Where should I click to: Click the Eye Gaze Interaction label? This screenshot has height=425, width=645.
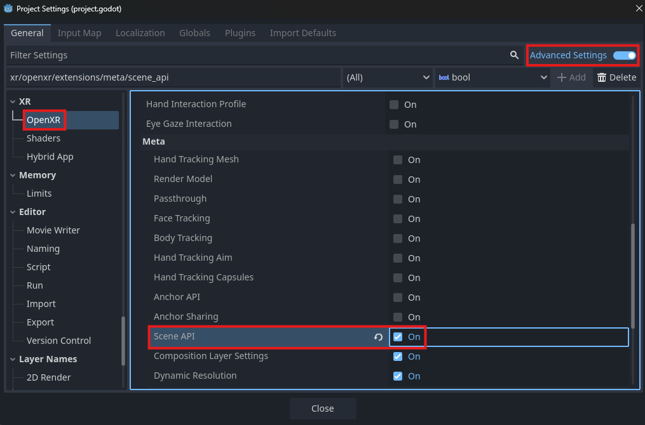click(189, 124)
